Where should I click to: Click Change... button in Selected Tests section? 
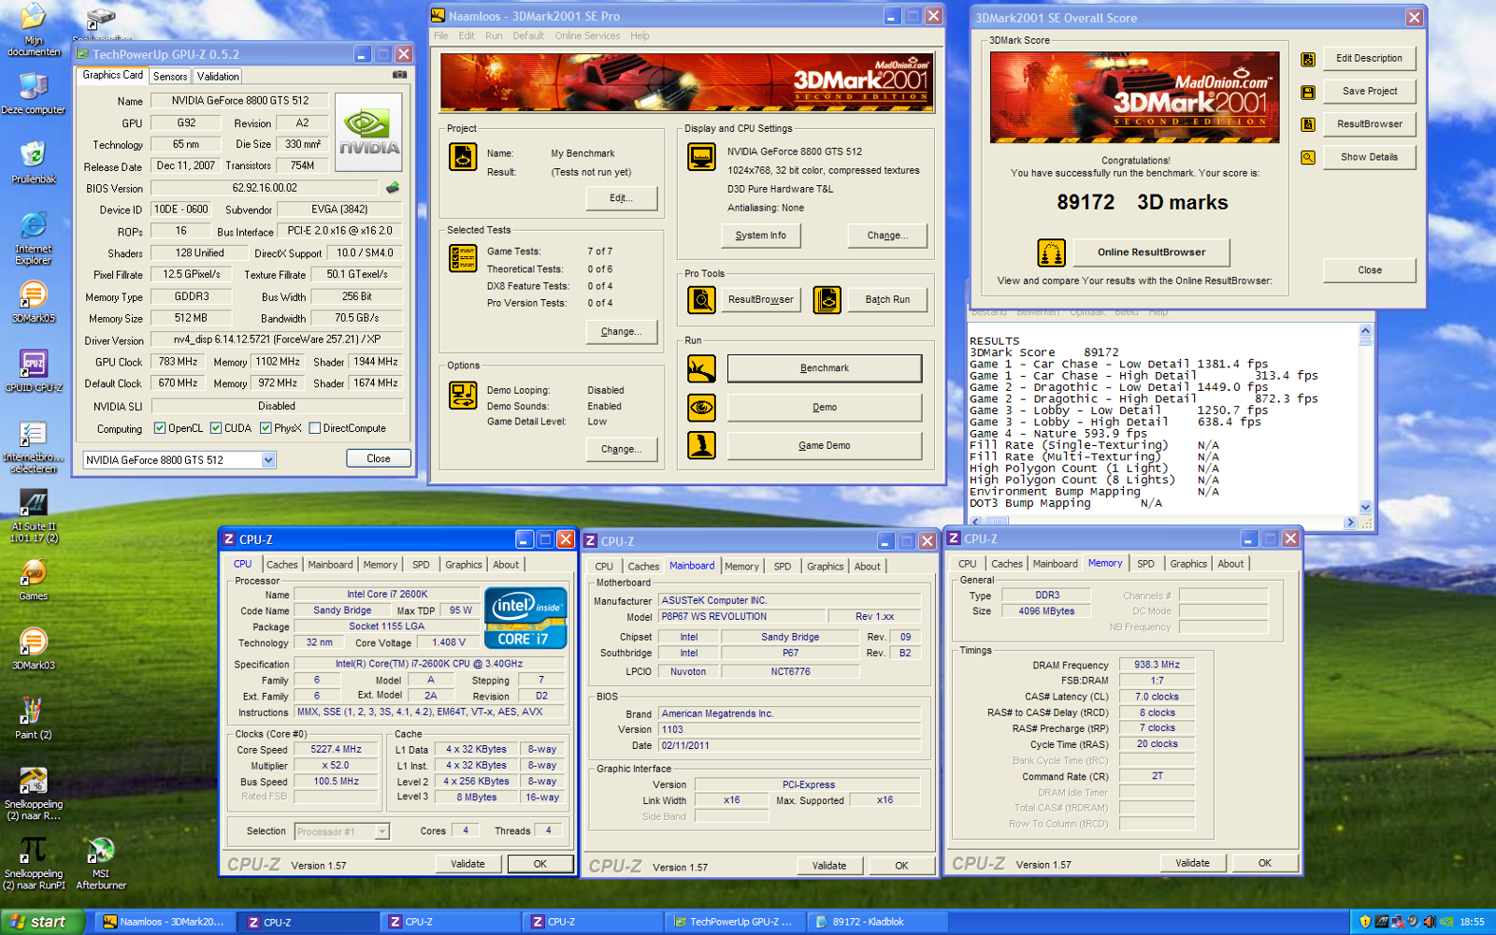[x=622, y=332]
